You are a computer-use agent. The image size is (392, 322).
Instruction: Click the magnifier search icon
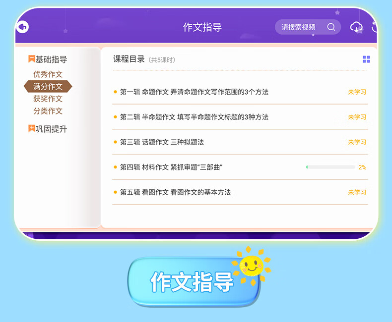(x=331, y=27)
